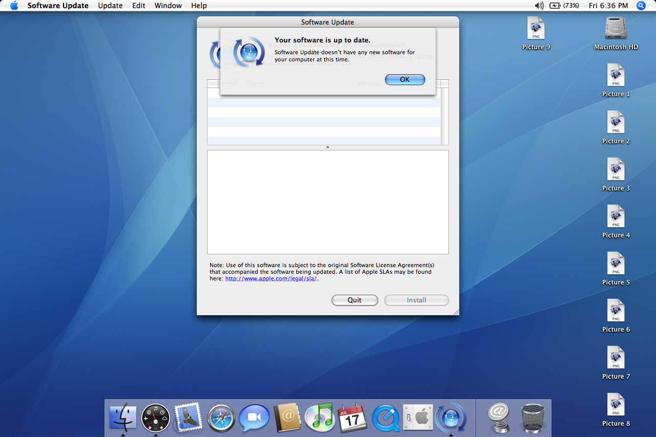
Task: Select the Picture 7 desktop file
Action: click(x=616, y=363)
